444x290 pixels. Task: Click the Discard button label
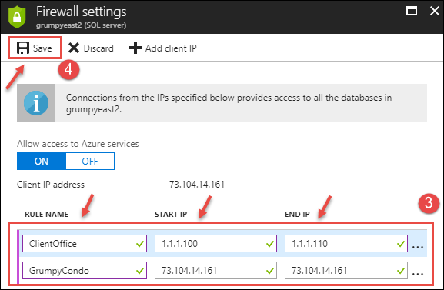(98, 48)
